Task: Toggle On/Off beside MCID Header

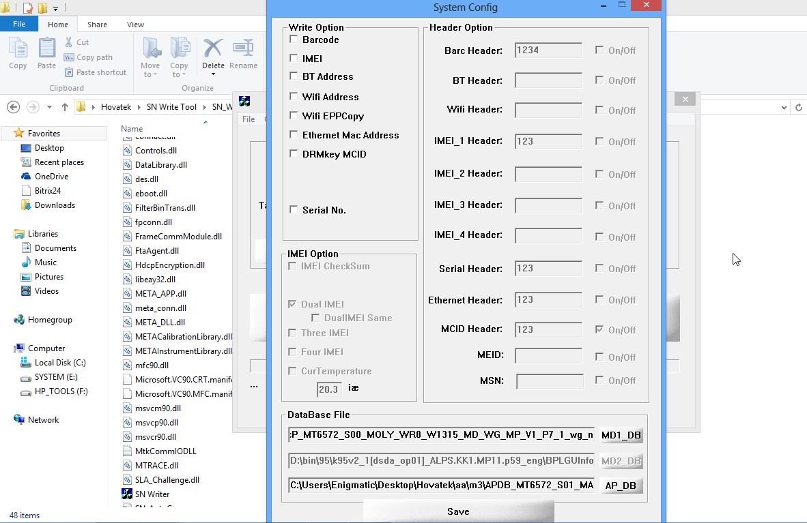Action: (x=598, y=329)
